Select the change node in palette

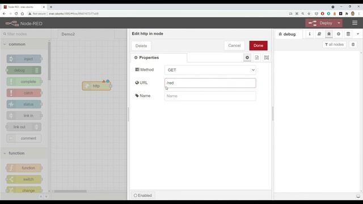[x=24, y=190]
